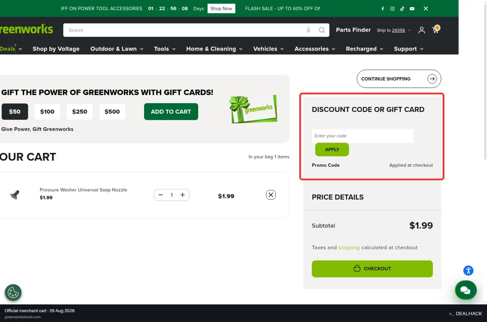Open Greenworks Instagram icon
Image resolution: width=487 pixels, height=322 pixels.
[x=392, y=9]
